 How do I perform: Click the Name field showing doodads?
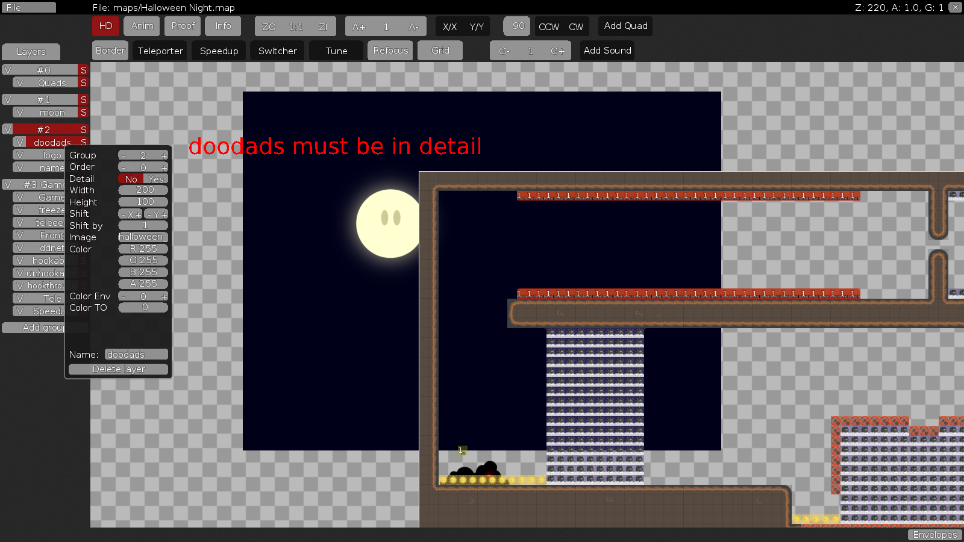[x=136, y=354]
